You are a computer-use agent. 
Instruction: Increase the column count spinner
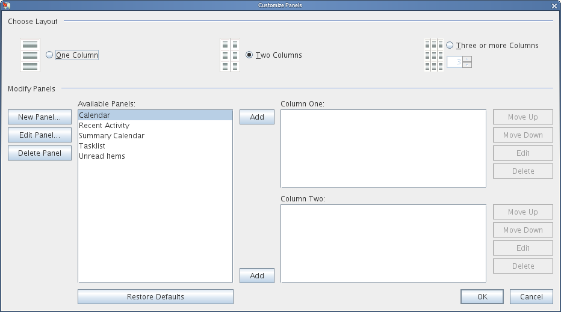pyautogui.click(x=467, y=59)
